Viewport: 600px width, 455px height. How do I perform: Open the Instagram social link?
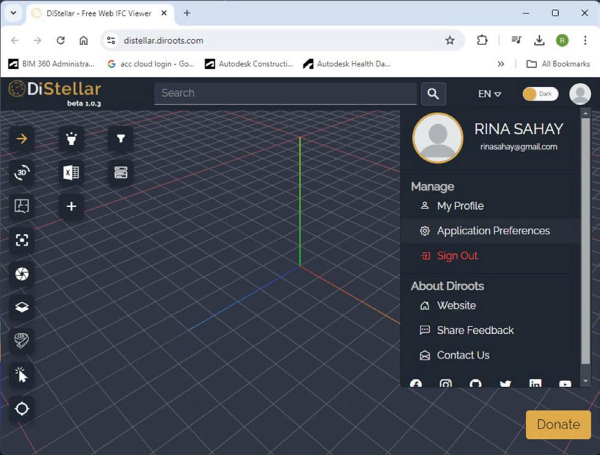tap(446, 383)
